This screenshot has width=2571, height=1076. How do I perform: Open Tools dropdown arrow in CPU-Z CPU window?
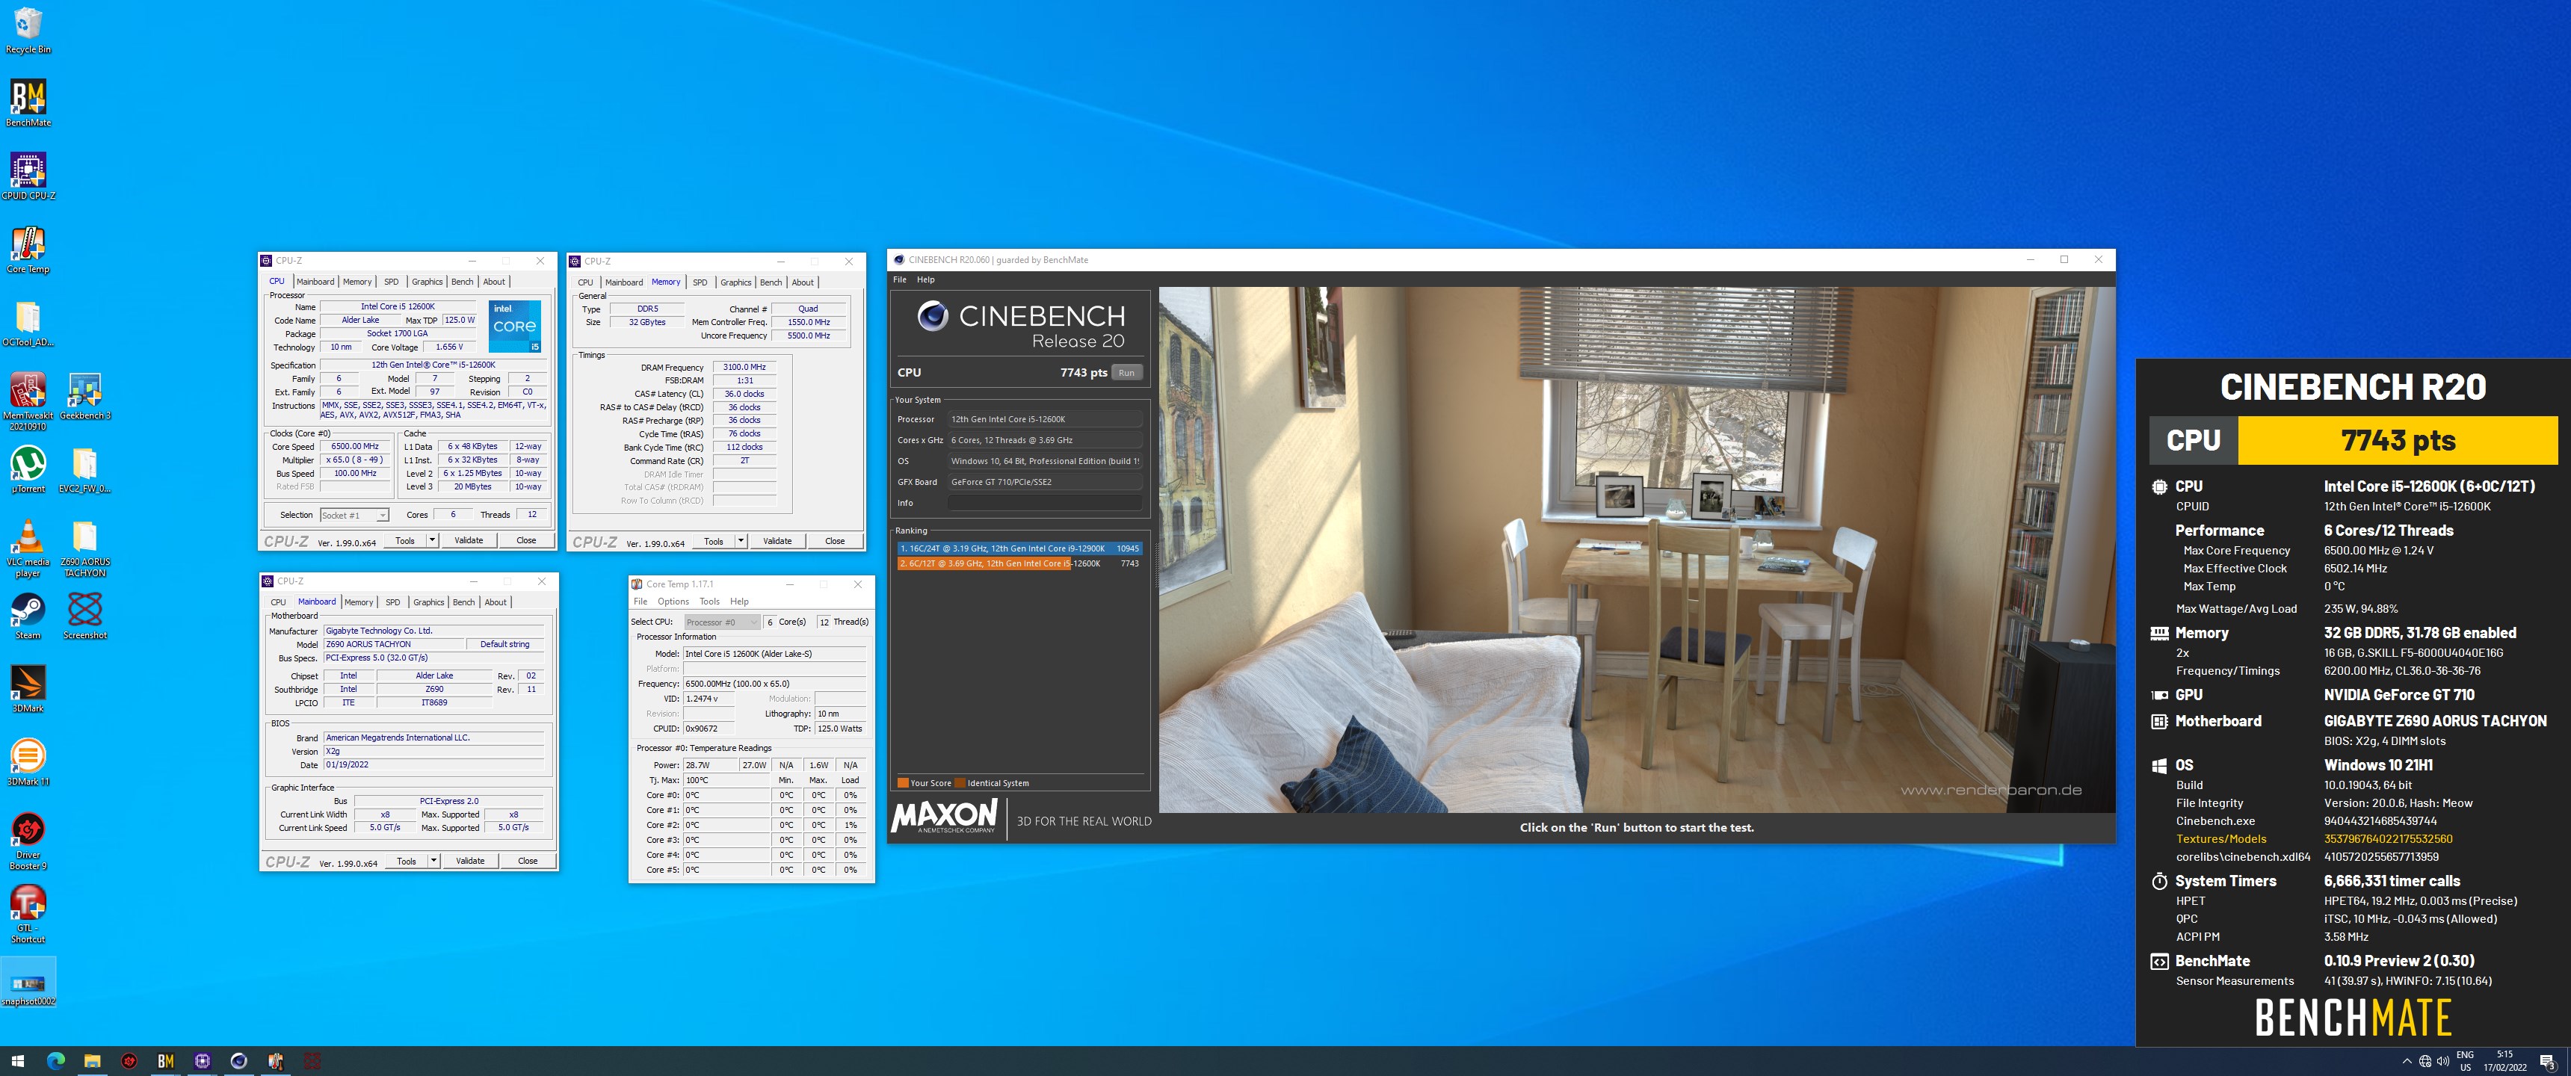coord(432,541)
